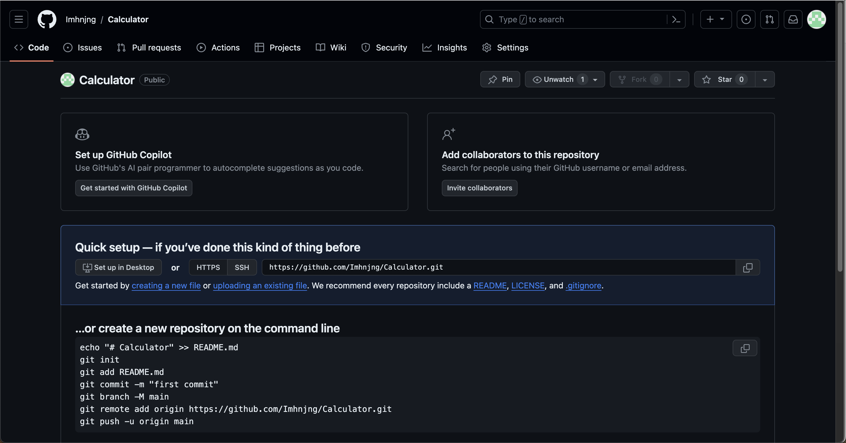Click Set up in Desktop button

[118, 268]
